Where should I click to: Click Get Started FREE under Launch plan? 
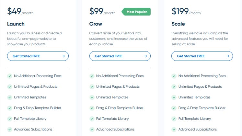pos(38,56)
